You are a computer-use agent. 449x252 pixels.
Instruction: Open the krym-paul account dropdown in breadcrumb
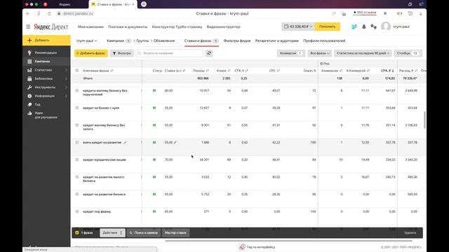tap(87, 41)
